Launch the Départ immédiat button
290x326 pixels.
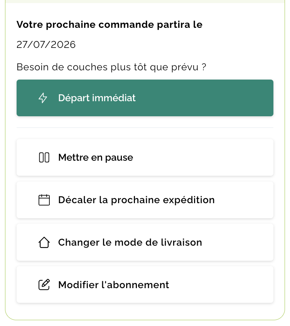(145, 98)
